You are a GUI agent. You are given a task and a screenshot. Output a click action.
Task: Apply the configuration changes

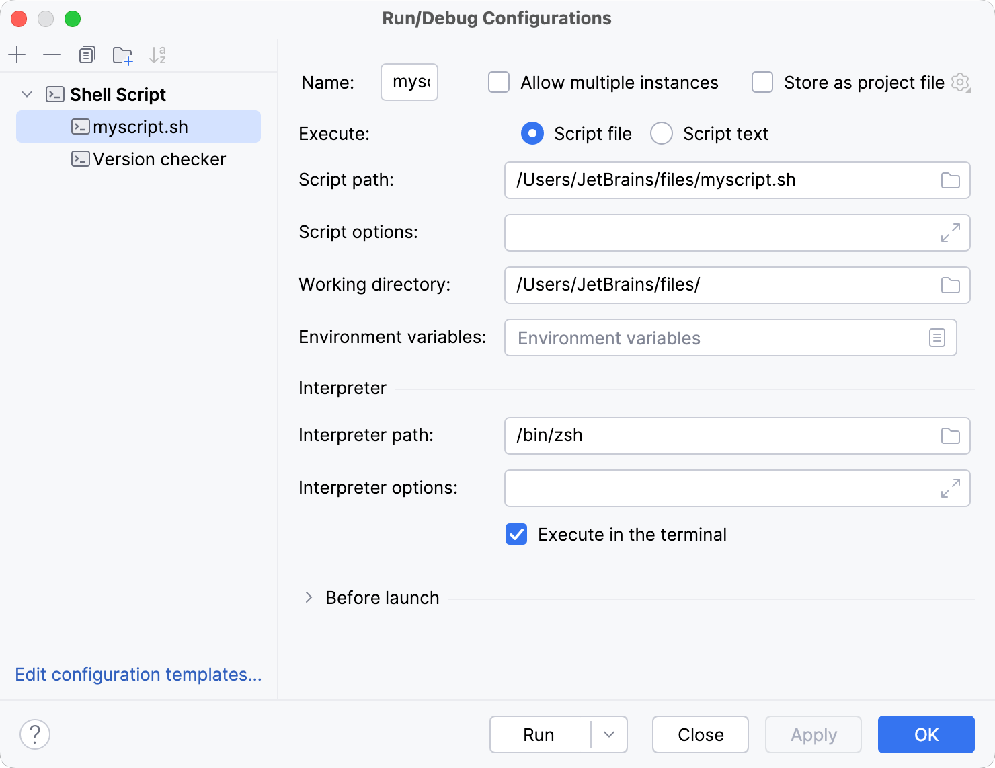(813, 734)
